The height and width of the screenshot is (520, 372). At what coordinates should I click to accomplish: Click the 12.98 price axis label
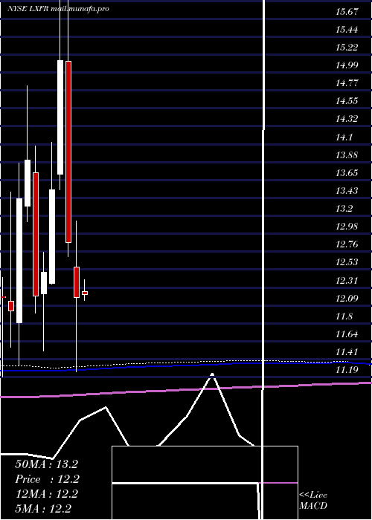(347, 227)
